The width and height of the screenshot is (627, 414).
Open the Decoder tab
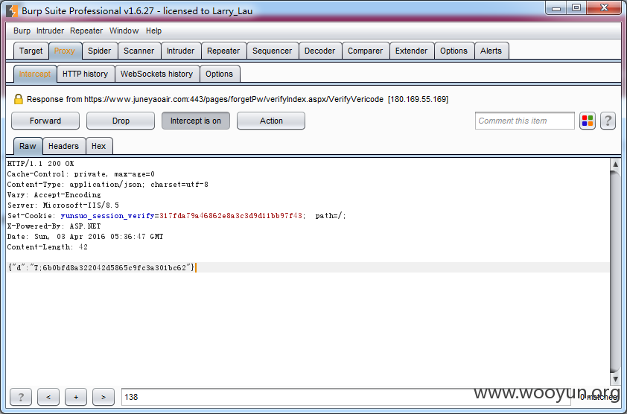(320, 51)
